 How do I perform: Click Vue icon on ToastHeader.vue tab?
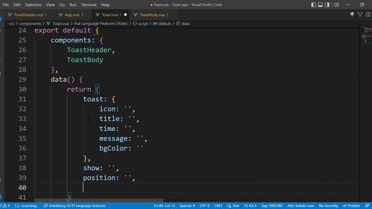pos(10,15)
